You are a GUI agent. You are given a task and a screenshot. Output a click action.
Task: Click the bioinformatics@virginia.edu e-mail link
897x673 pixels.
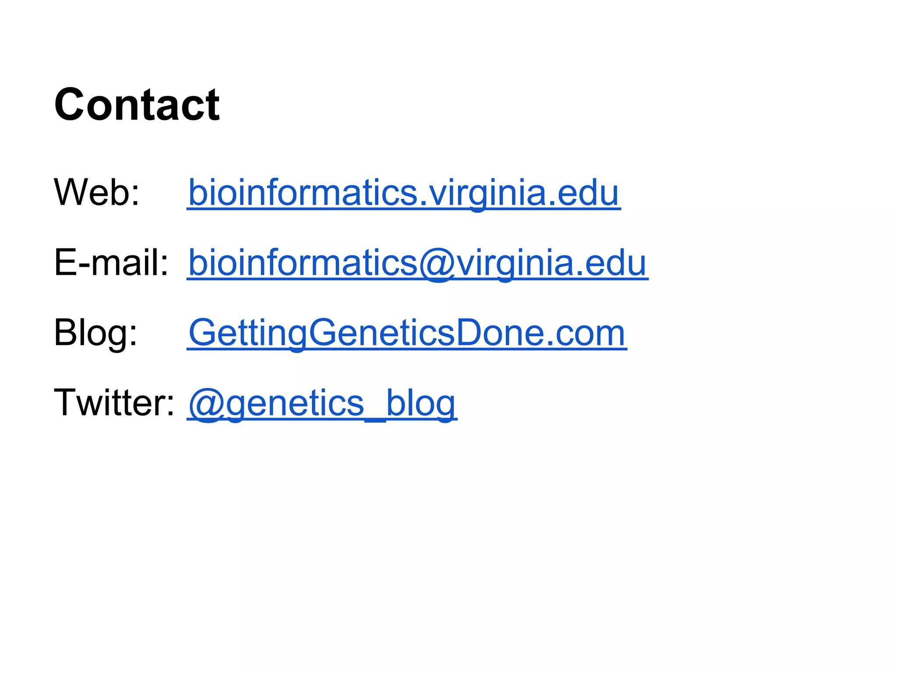point(417,263)
